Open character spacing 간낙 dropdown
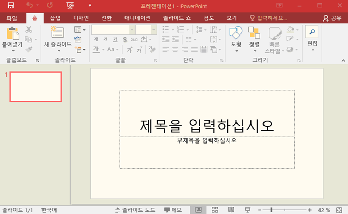This screenshot has height=214, width=348. click(146, 39)
